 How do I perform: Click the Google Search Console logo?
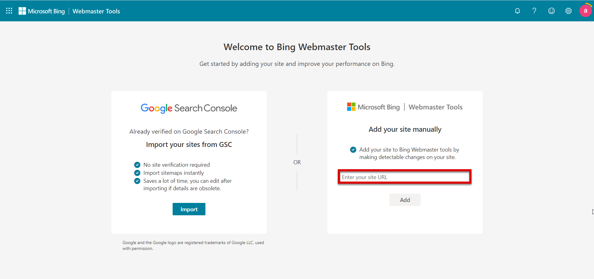click(x=189, y=108)
